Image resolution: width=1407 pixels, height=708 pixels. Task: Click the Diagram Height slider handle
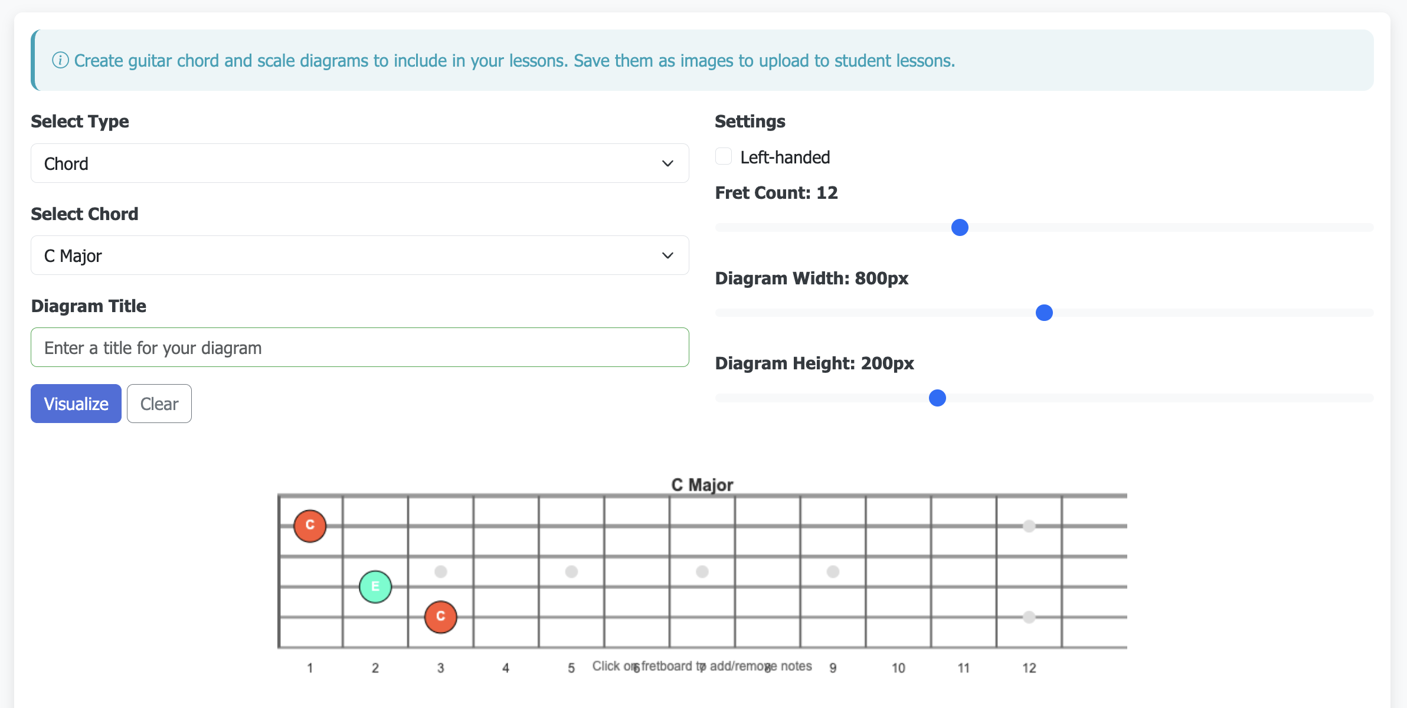point(937,398)
